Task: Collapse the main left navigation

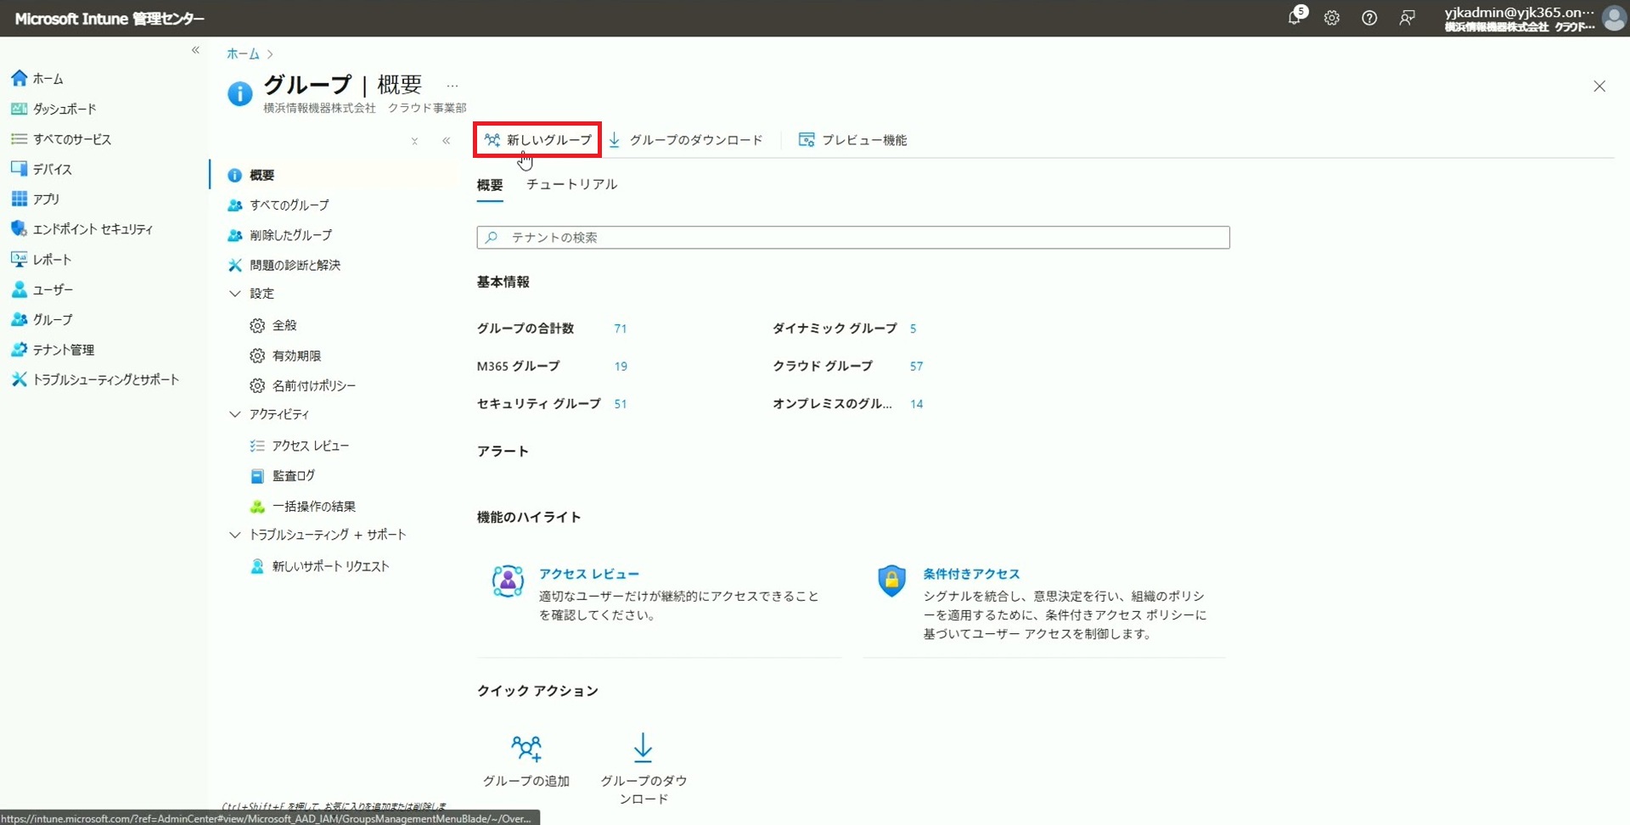Action: (195, 50)
